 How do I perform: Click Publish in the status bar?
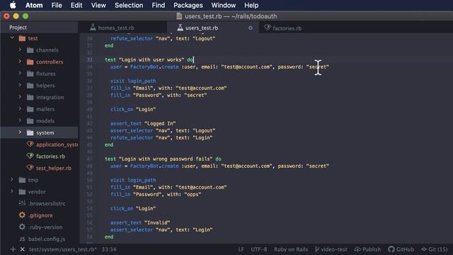pos(367,249)
